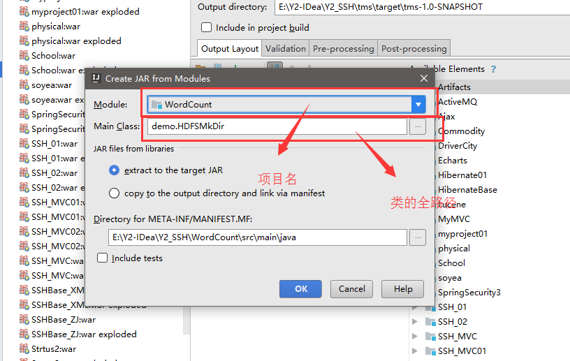Screen dimensions: 570x361
Task: Select soyea in Available Elements
Action: [450, 278]
